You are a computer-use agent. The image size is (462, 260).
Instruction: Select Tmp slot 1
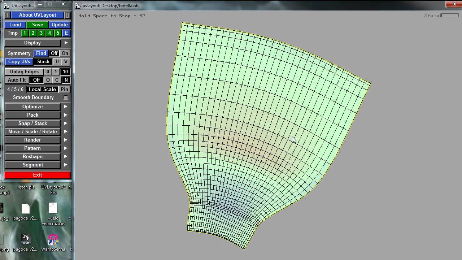pyautogui.click(x=25, y=33)
